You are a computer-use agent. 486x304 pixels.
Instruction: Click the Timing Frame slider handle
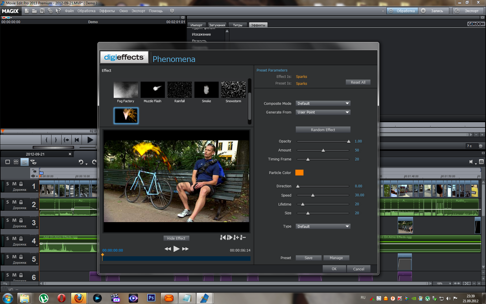[x=308, y=159]
